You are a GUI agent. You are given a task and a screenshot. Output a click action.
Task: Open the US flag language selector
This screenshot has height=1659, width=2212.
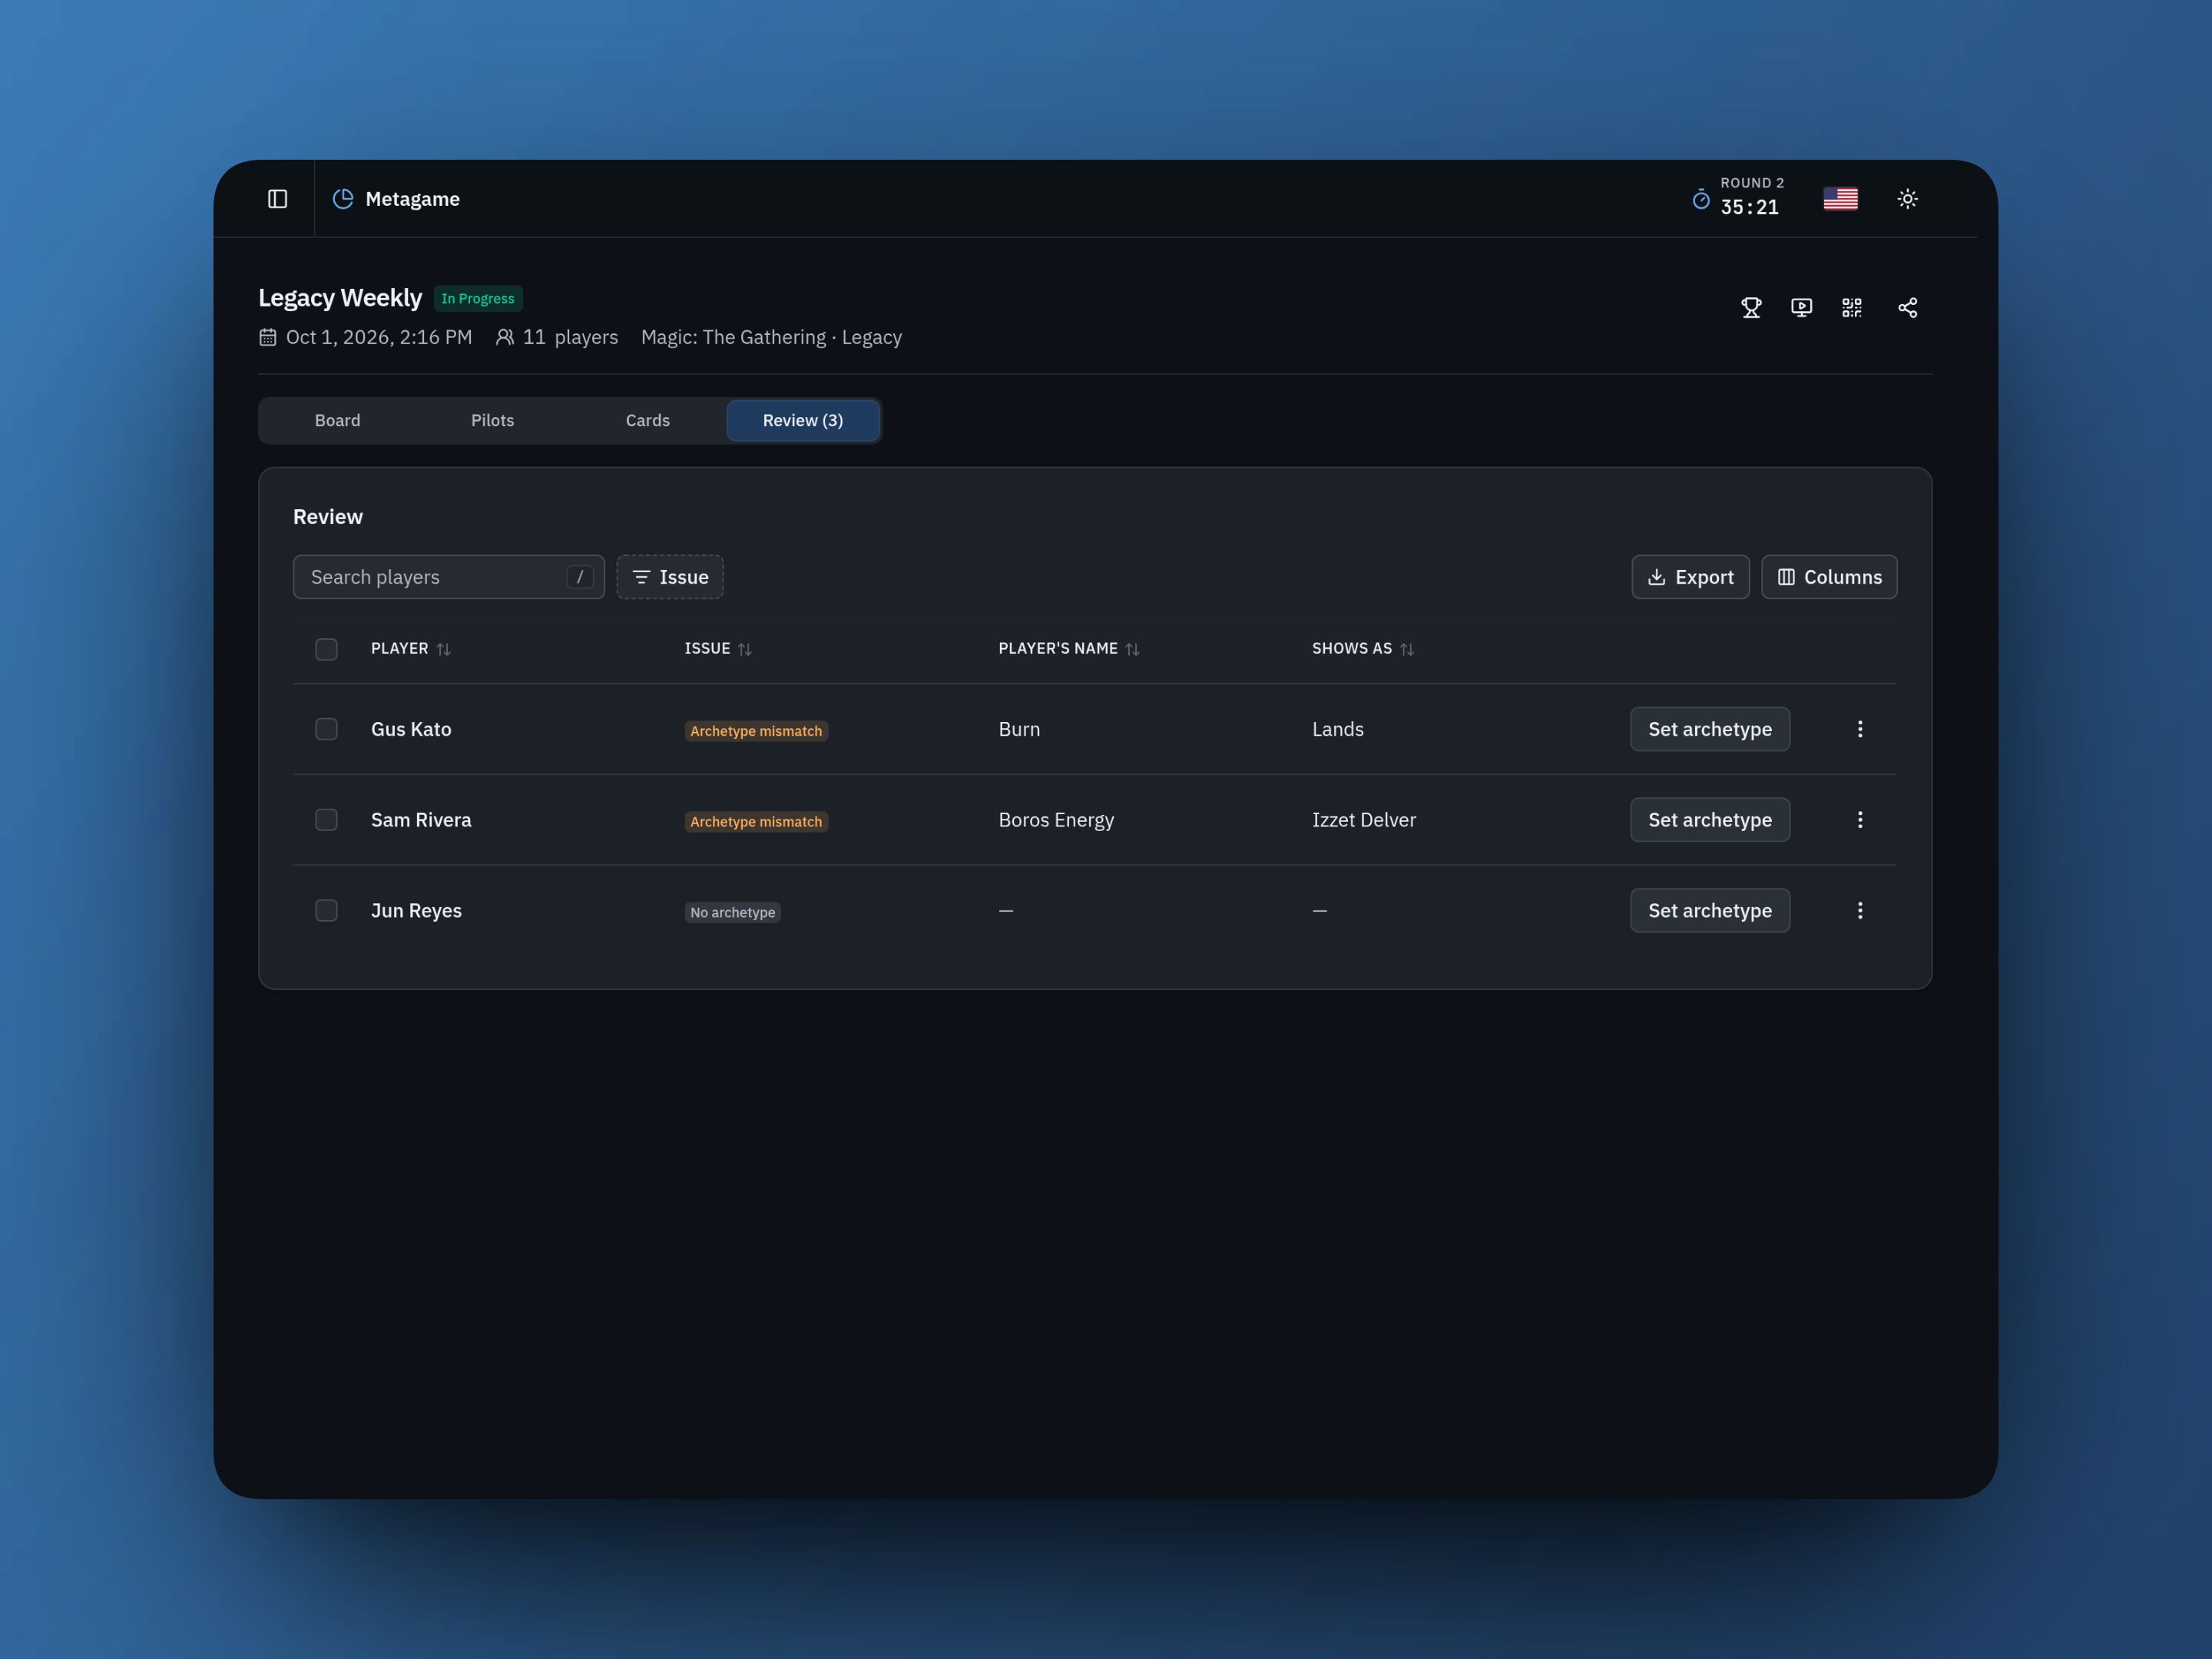point(1840,199)
